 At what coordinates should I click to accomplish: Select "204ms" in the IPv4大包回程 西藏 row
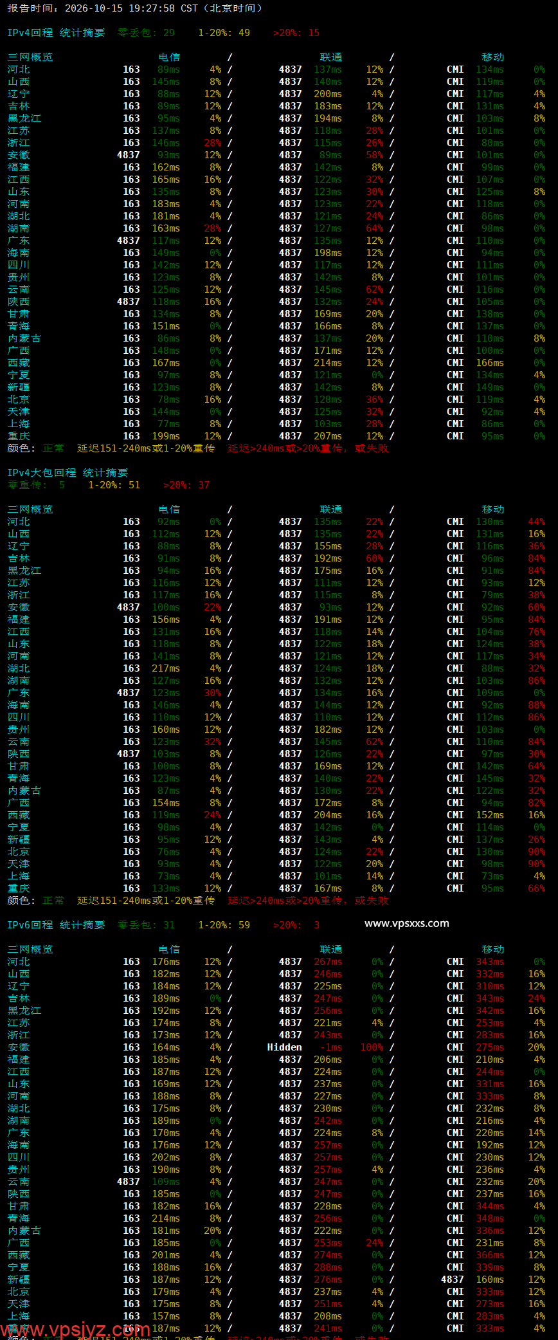coord(328,815)
